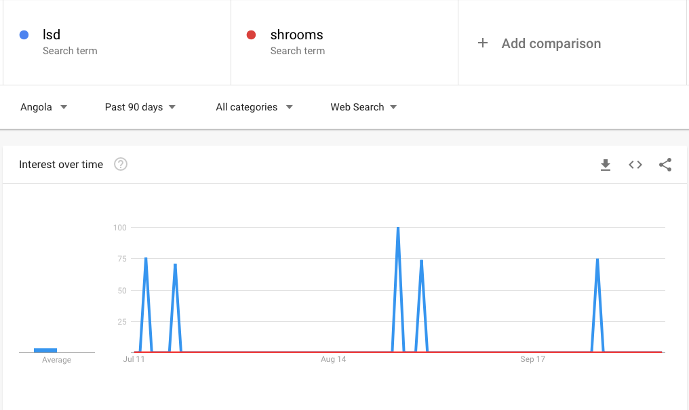Edit the lsd search term field
The image size is (689, 410).
pyautogui.click(x=52, y=35)
